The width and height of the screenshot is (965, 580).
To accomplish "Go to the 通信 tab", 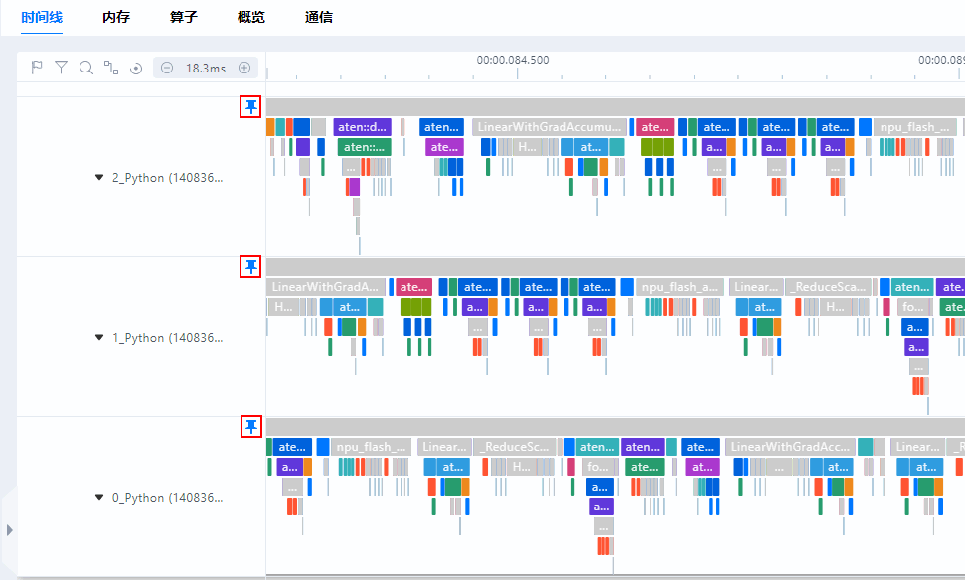I will tap(319, 17).
